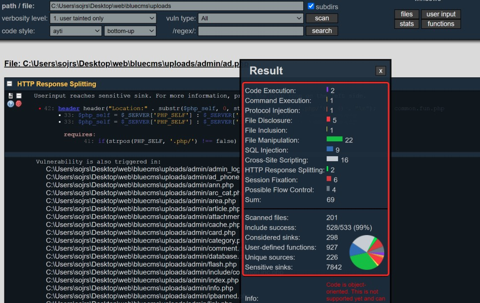Click code line 41 with strpos condition

pos(160,141)
